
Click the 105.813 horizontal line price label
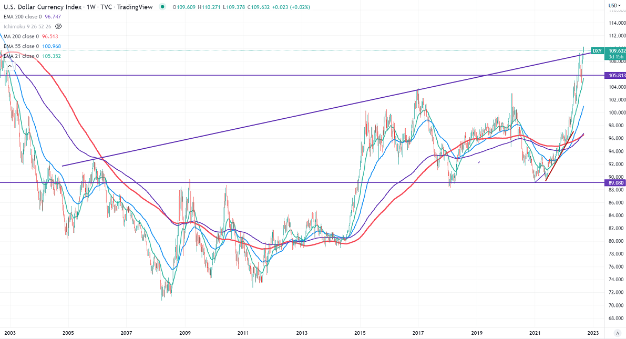(616, 76)
